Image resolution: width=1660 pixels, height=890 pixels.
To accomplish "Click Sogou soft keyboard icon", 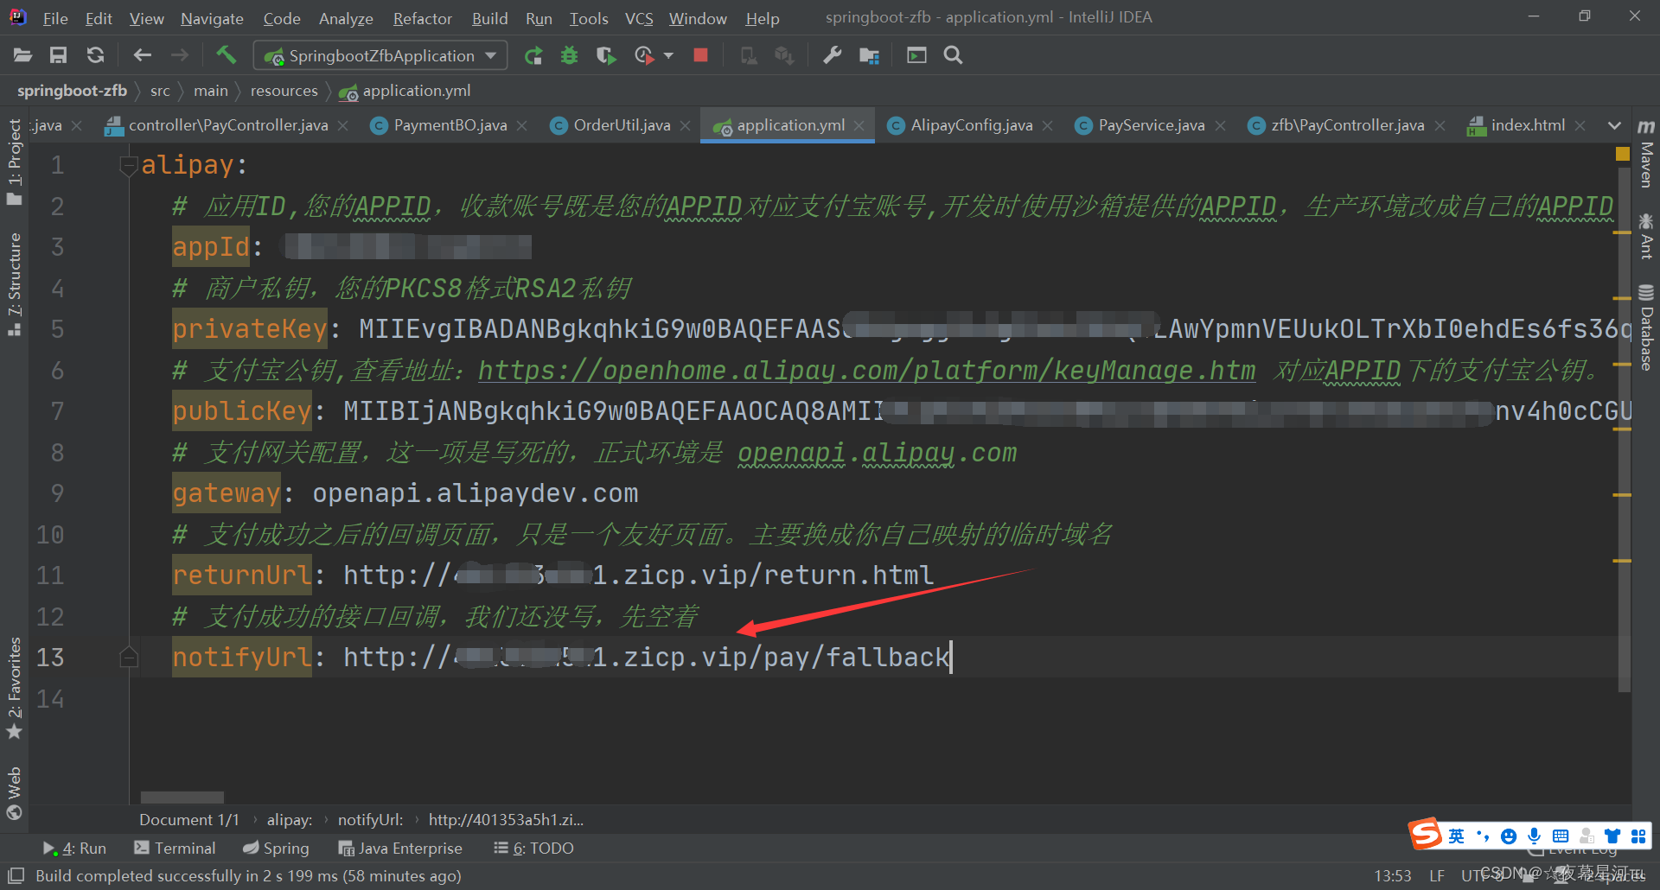I will click(x=1560, y=836).
